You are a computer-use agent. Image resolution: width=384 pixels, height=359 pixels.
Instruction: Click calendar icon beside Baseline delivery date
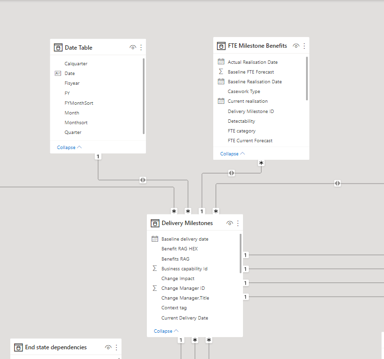pyautogui.click(x=155, y=239)
